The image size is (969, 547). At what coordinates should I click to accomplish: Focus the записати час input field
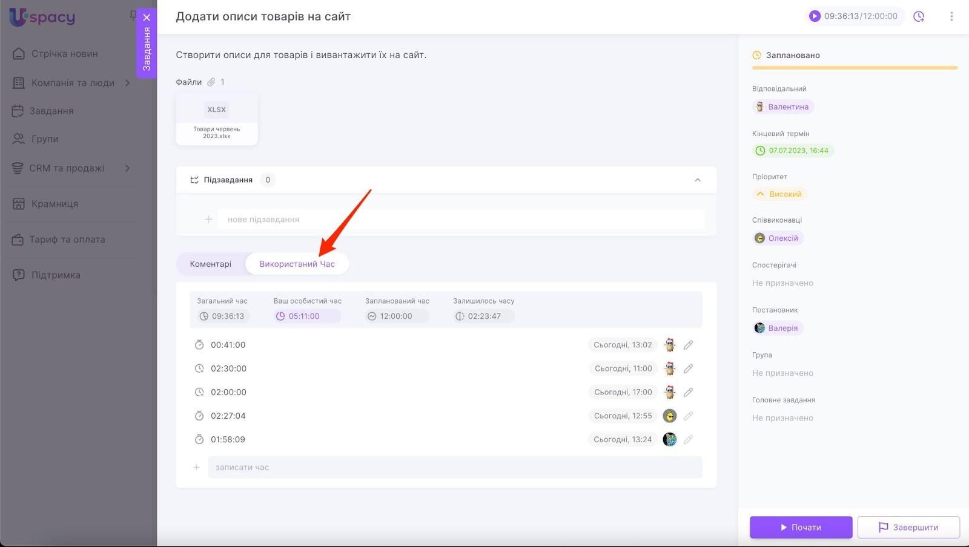(455, 468)
